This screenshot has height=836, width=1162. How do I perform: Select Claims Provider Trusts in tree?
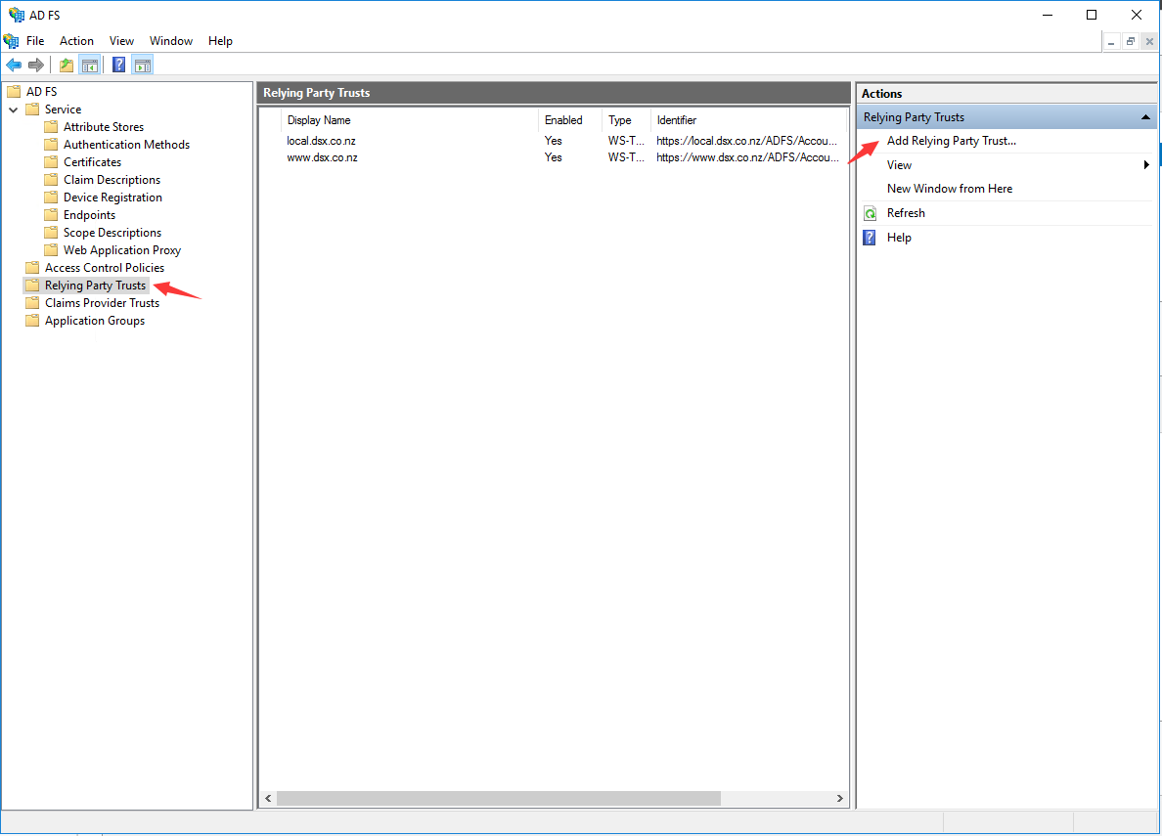[103, 303]
